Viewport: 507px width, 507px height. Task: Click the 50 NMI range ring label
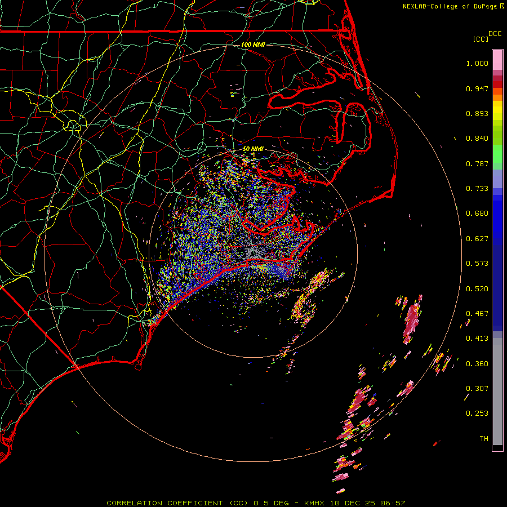[253, 149]
